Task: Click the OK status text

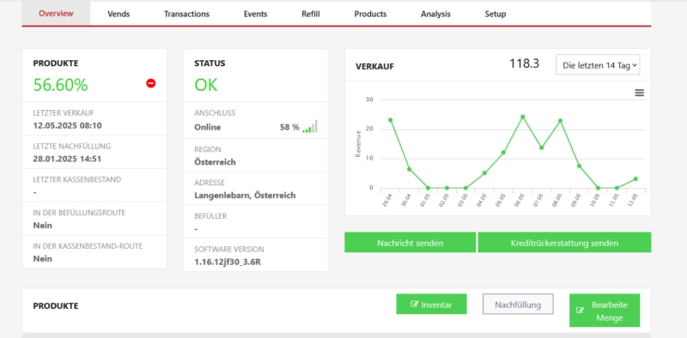Action: 206,85
